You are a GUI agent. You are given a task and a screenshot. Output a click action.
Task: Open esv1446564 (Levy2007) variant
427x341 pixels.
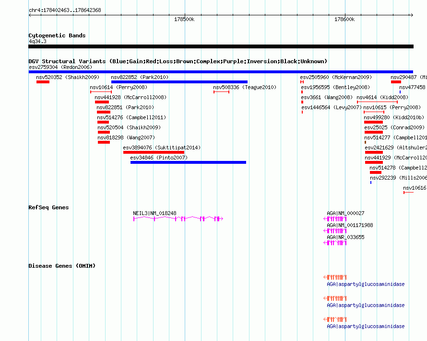332,107
